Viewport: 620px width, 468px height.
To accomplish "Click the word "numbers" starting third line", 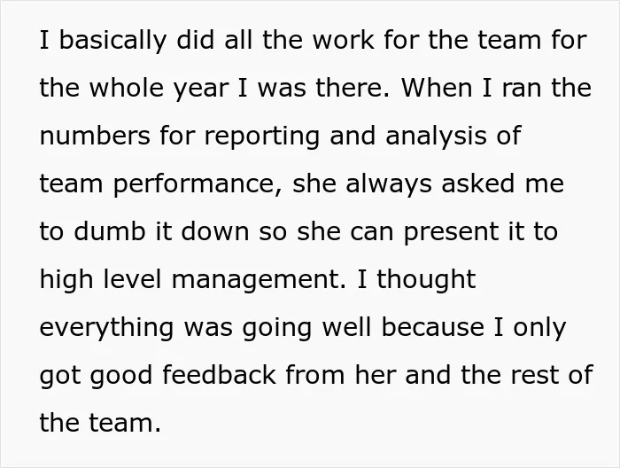I will (95, 136).
